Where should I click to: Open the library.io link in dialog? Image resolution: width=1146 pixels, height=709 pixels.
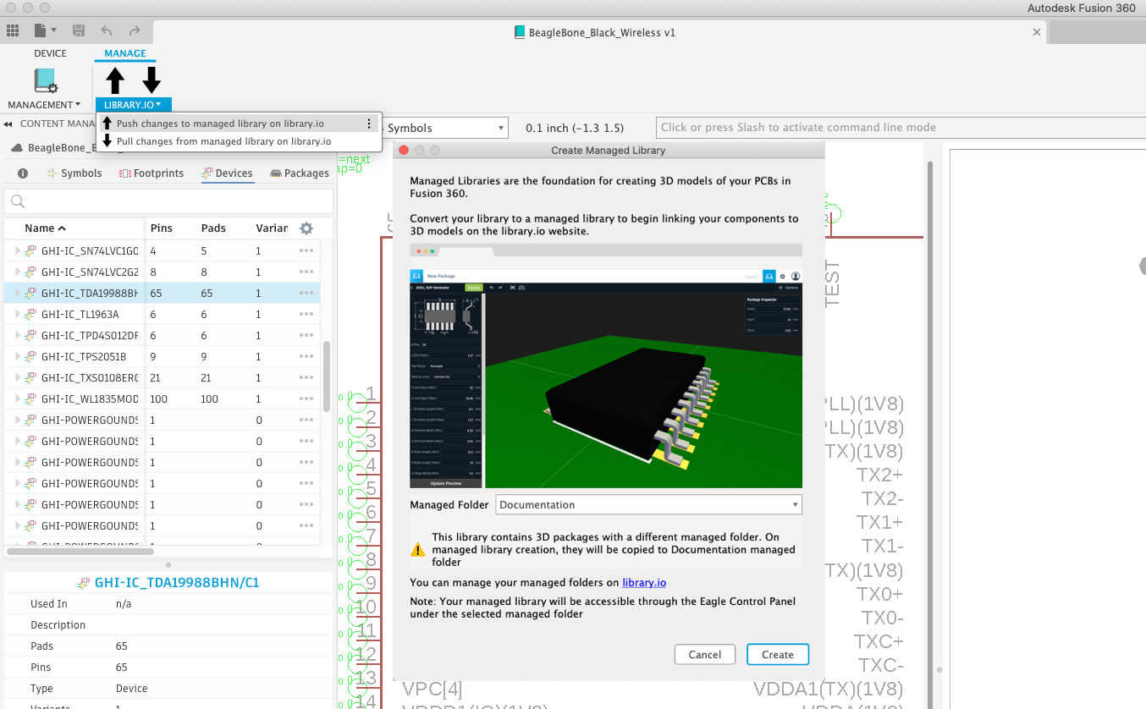644,583
